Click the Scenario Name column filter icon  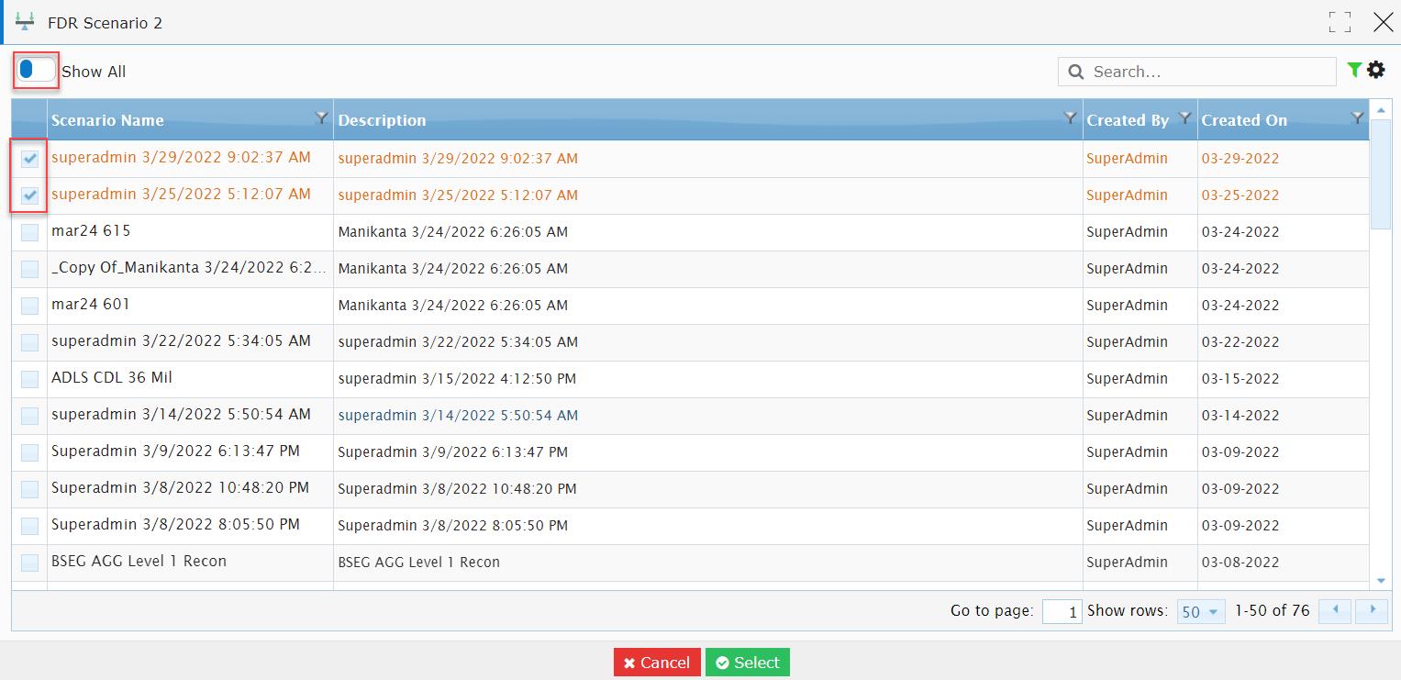point(321,117)
